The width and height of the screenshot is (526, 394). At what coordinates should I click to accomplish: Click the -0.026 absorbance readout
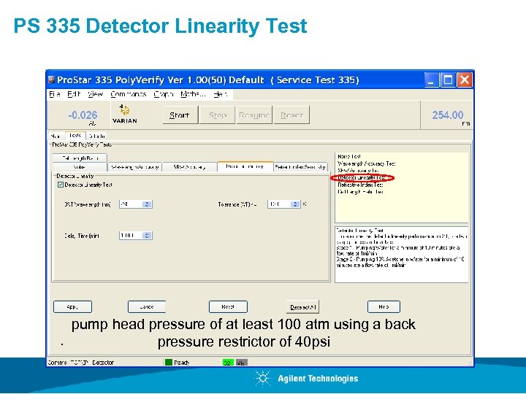tap(83, 115)
